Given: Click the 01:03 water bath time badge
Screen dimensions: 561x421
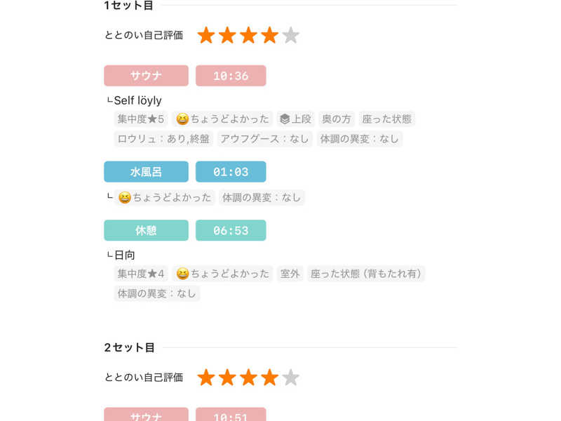Looking at the screenshot, I should 231,171.
